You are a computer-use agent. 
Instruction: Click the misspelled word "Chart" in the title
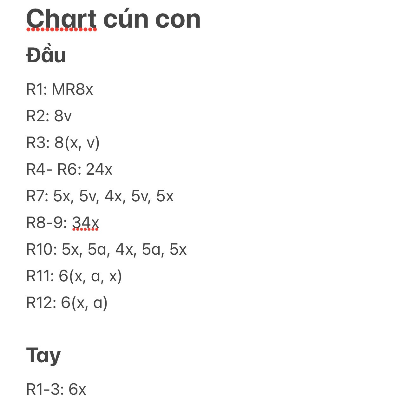pyautogui.click(x=61, y=19)
